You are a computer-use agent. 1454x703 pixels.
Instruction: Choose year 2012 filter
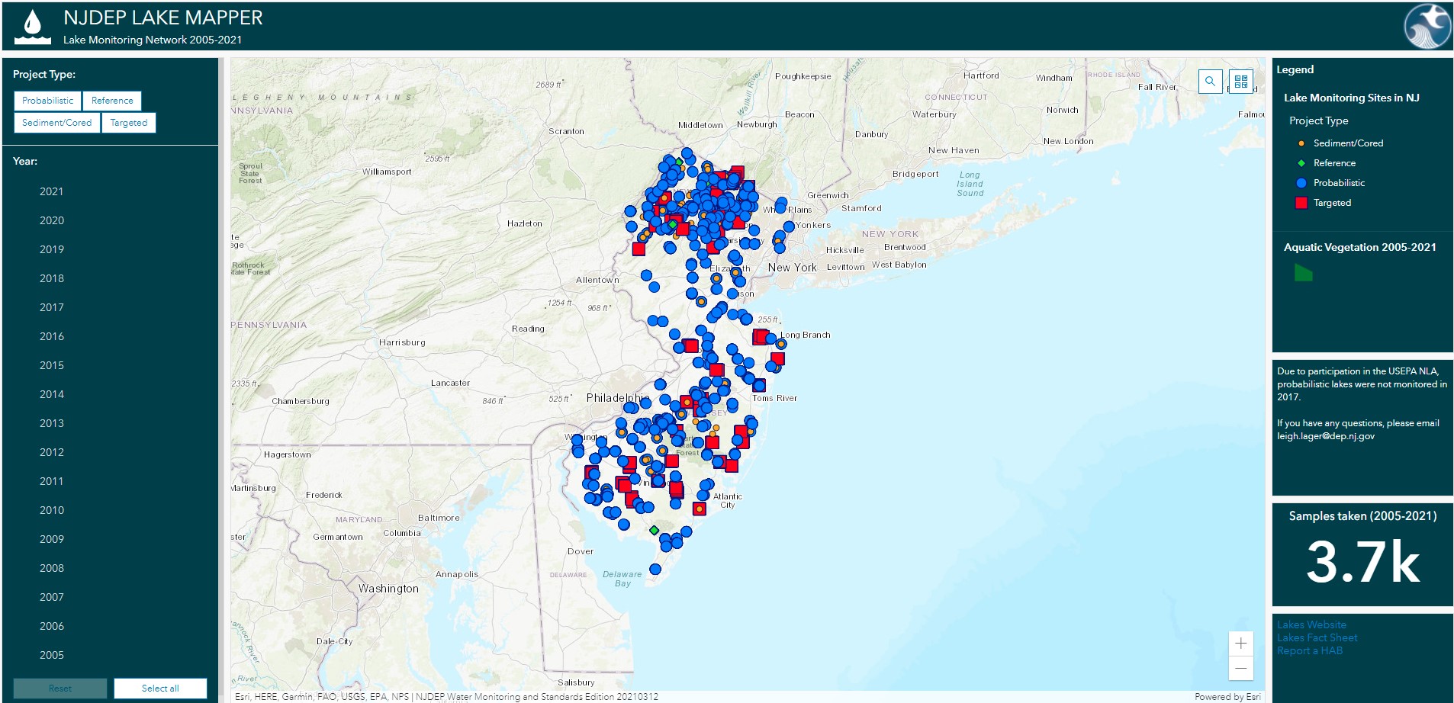point(52,452)
